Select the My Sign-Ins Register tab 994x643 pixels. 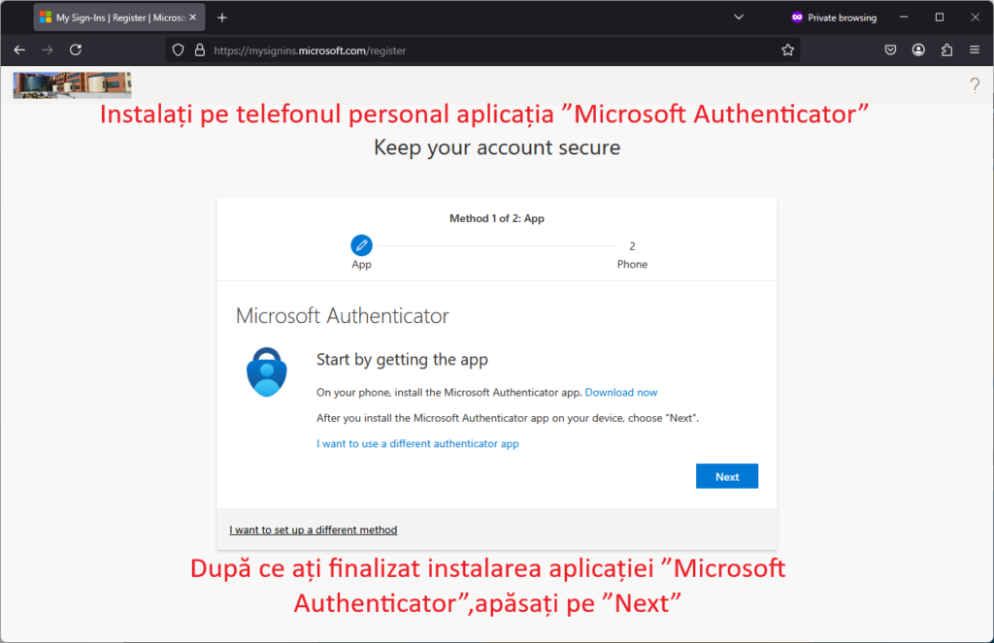(113, 17)
